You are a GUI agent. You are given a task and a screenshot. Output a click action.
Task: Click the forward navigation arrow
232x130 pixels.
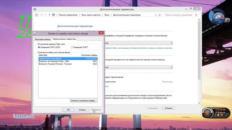click(42, 15)
